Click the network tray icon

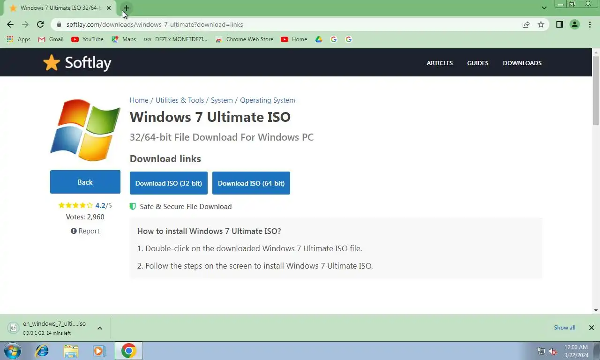(541, 351)
